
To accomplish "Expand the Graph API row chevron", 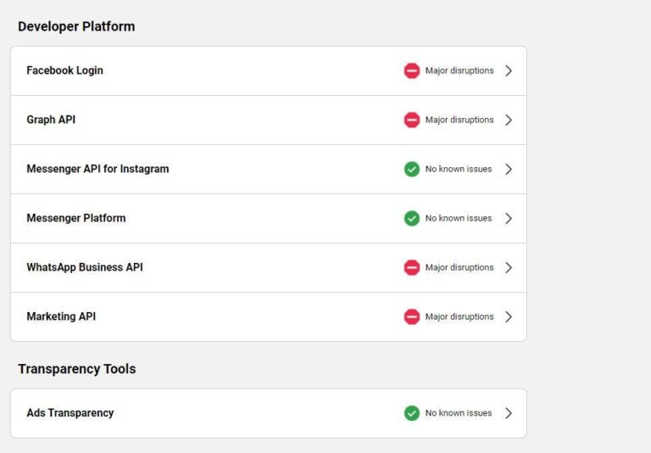I will (509, 120).
